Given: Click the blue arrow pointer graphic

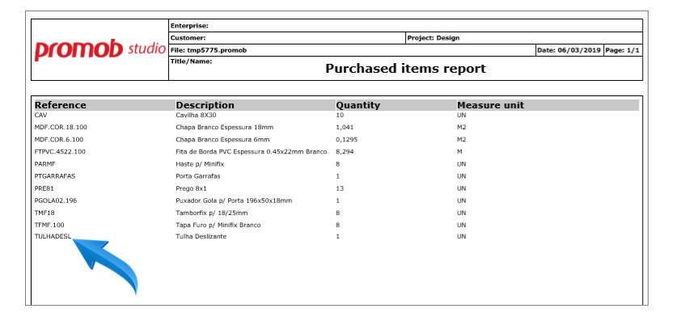Looking at the screenshot, I should [106, 266].
